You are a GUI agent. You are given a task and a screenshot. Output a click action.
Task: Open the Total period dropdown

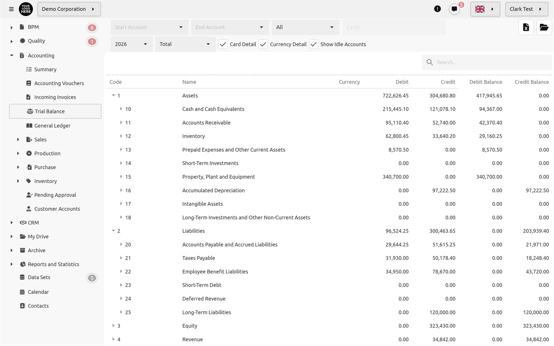point(185,44)
